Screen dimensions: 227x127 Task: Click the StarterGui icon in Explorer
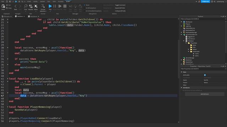click(x=184, y=60)
